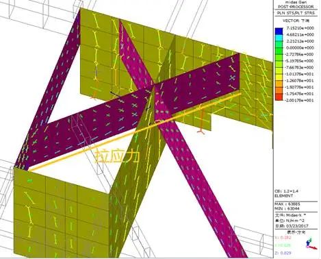The width and height of the screenshot is (321, 259).
Task: Click the 7.15210e+000 maximum legend value
Action: pyautogui.click(x=300, y=28)
